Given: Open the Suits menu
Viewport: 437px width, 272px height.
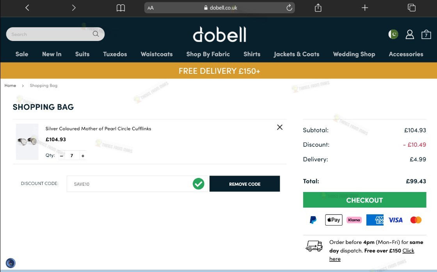Looking at the screenshot, I should 82,54.
